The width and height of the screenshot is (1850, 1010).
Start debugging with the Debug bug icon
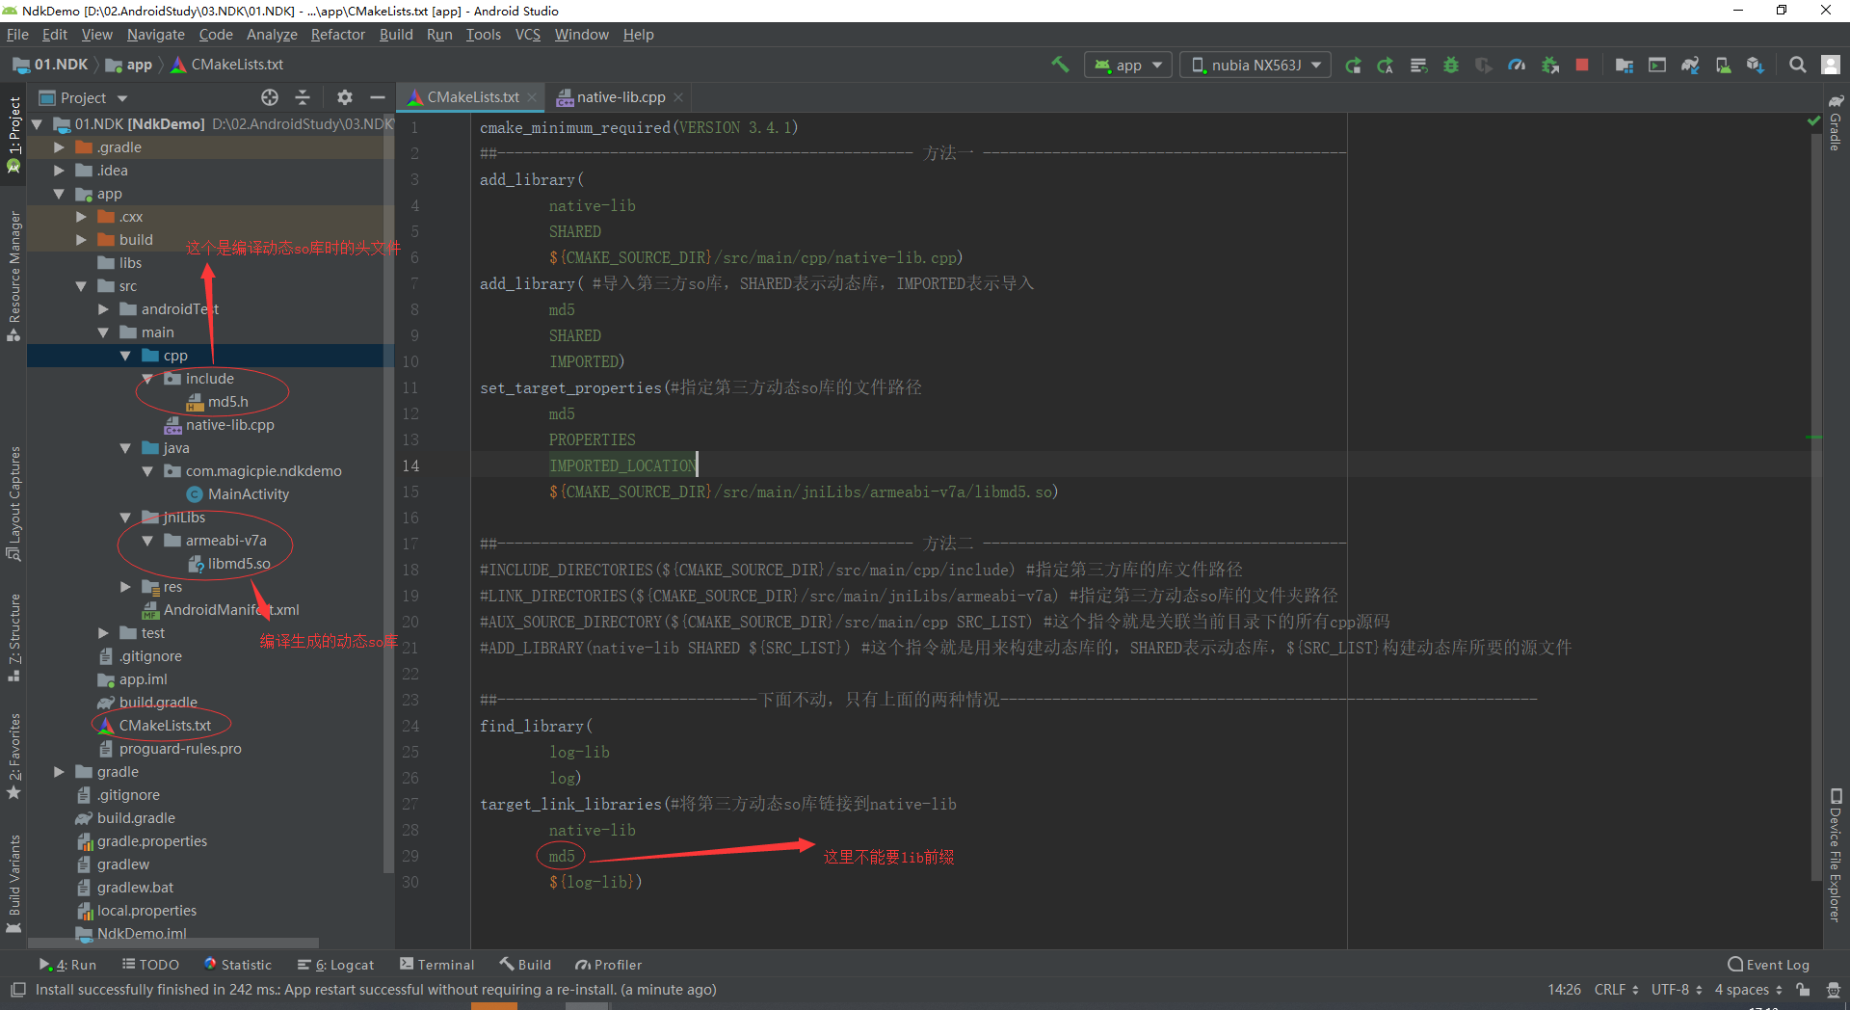pos(1451,65)
